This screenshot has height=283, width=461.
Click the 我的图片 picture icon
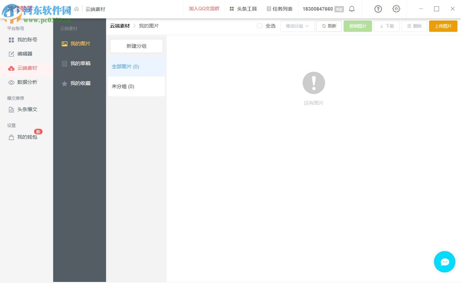[65, 44]
